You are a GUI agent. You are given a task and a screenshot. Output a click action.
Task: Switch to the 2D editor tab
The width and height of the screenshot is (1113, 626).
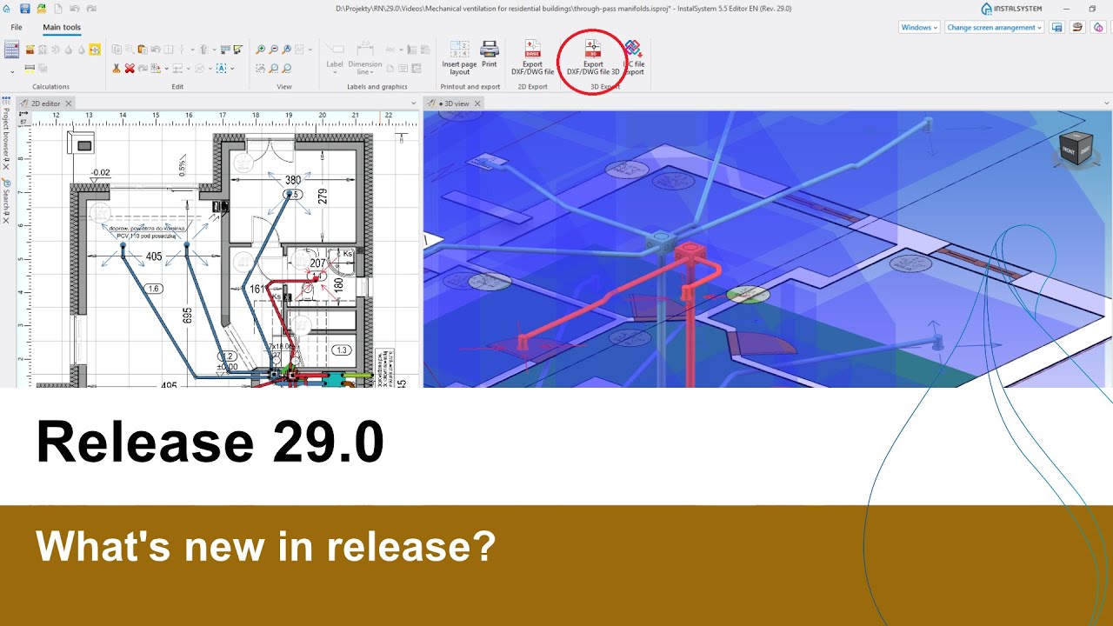[x=45, y=103]
